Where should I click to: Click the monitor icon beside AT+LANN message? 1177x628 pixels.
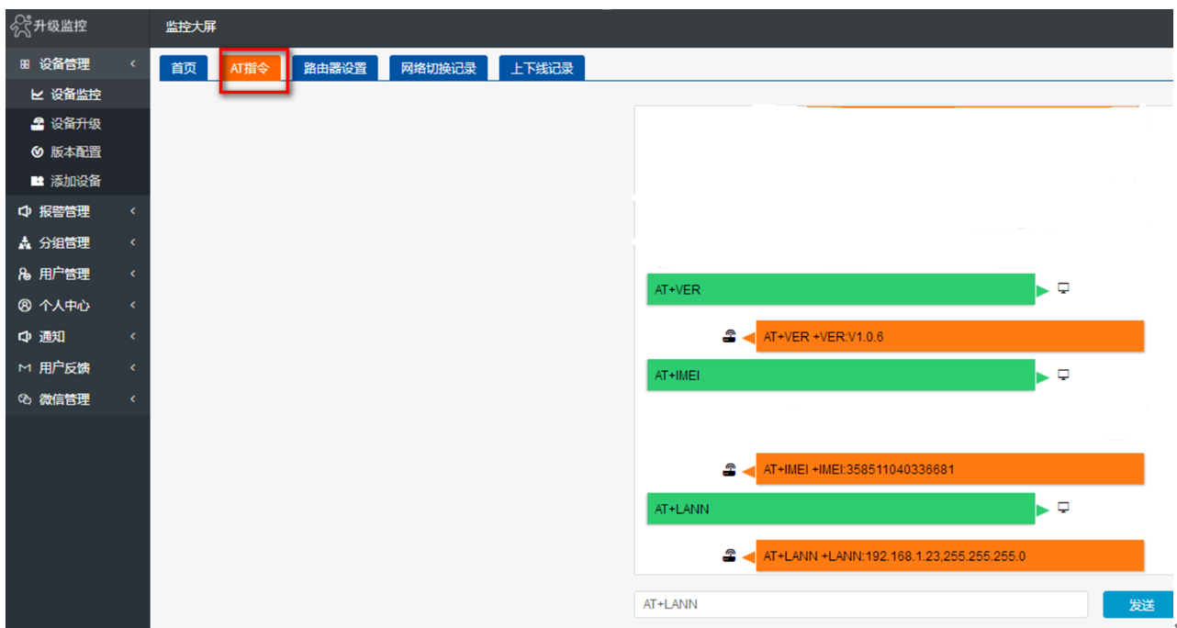click(1064, 507)
